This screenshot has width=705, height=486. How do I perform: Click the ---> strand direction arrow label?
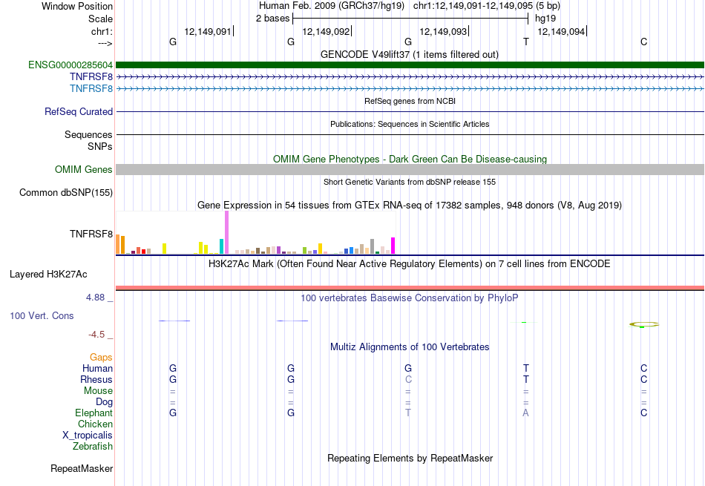[x=105, y=43]
